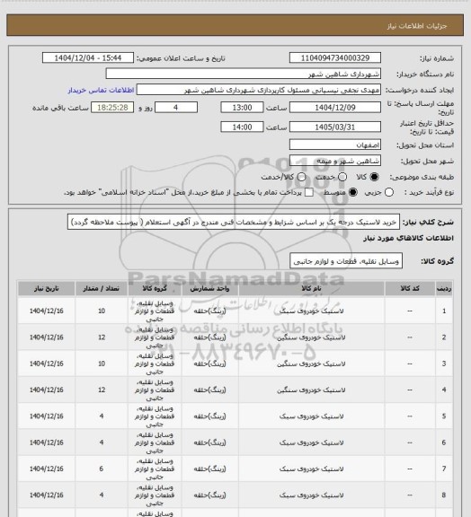Select the کالا/خدمت radio button
Image resolution: width=471 pixels, height=517 pixels.
pyautogui.click(x=301, y=177)
